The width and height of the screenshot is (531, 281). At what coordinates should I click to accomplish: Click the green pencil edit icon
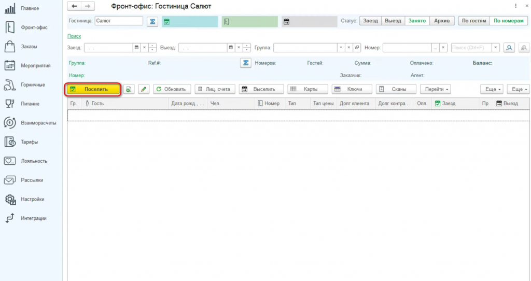pos(144,89)
